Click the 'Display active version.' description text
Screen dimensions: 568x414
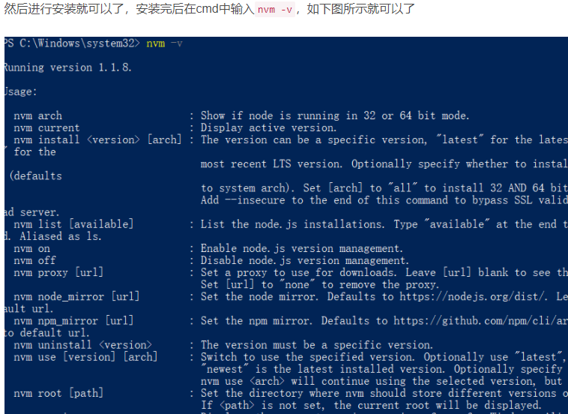coord(268,127)
